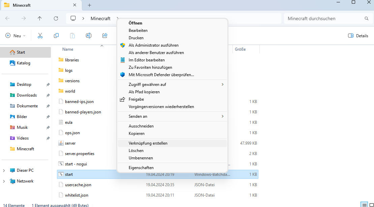This screenshot has width=374, height=207.
Task: Select Vorgängerversionen wiederherstellen
Action: (x=172, y=107)
